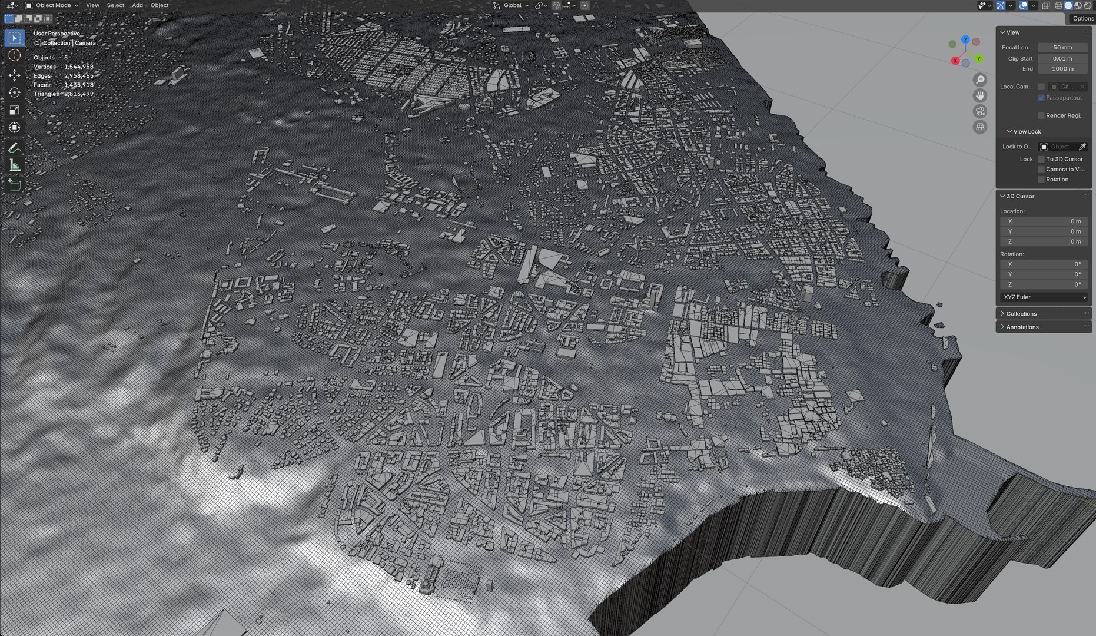Switch to rendered viewport shading
Viewport: 1096px width, 636px height.
1088,5
